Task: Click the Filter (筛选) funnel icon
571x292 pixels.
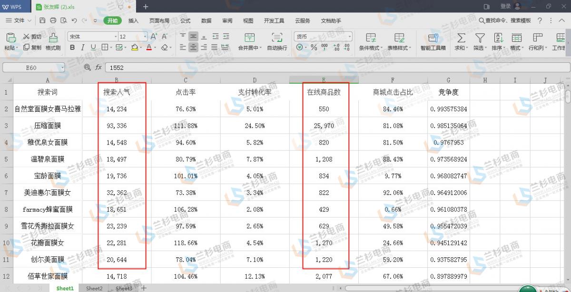Action: point(480,38)
